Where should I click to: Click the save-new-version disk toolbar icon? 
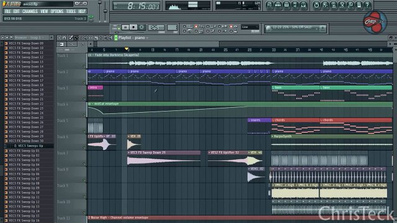coord(334,6)
